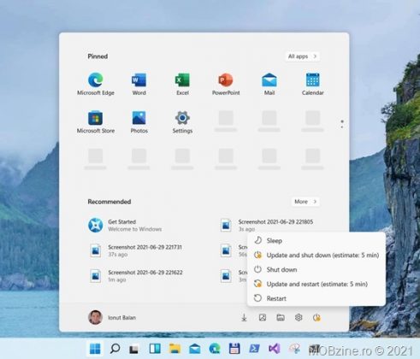Select Update and restart option

(316, 284)
